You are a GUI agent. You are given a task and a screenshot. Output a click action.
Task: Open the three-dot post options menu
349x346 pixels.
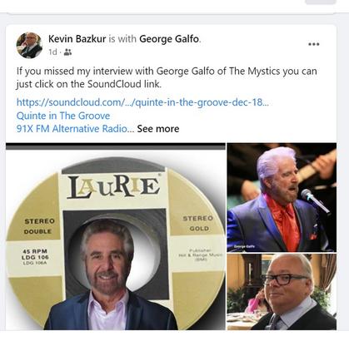coord(314,44)
